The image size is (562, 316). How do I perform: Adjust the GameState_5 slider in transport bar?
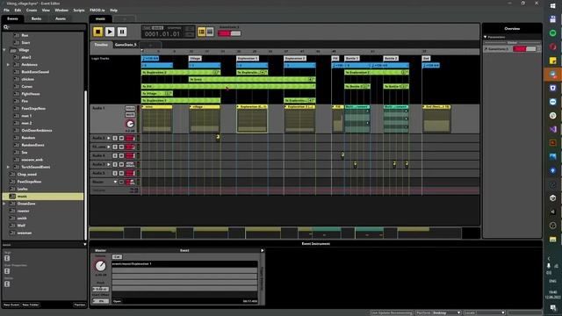(x=229, y=33)
